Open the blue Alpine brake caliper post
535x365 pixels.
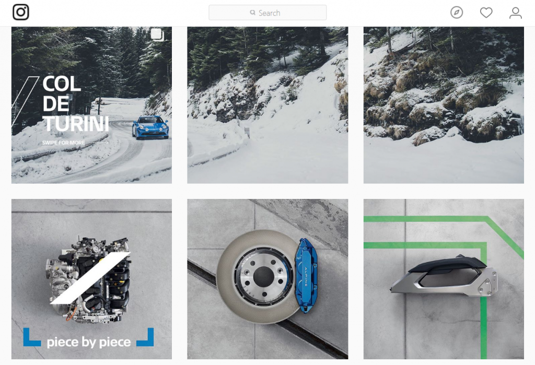(267, 279)
